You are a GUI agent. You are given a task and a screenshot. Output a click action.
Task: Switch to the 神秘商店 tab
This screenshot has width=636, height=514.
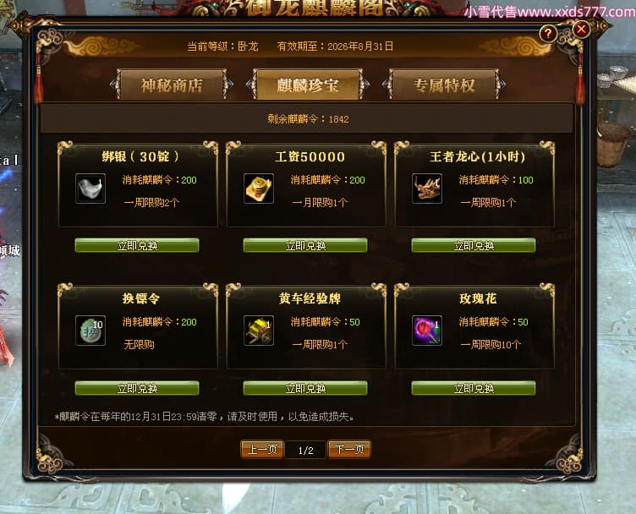coord(172,85)
